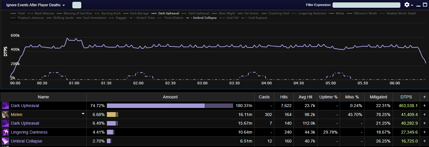Open the Dark Upheaval link in the 74.72% row

(x=25, y=106)
